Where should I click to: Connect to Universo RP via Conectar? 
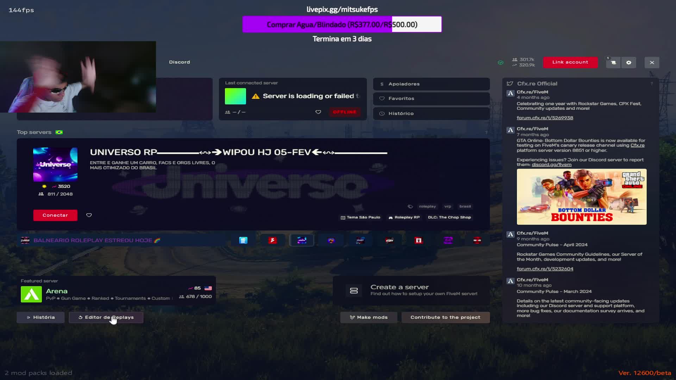55,215
